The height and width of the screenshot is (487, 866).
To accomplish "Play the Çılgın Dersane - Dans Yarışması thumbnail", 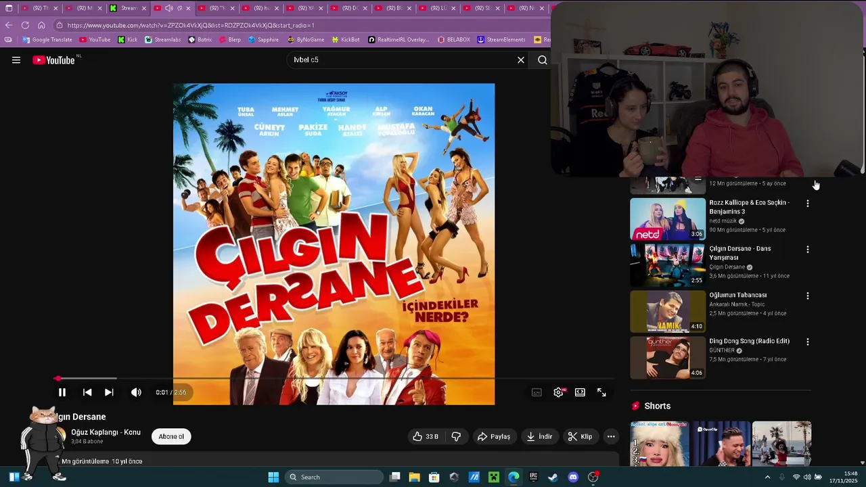I will (668, 265).
